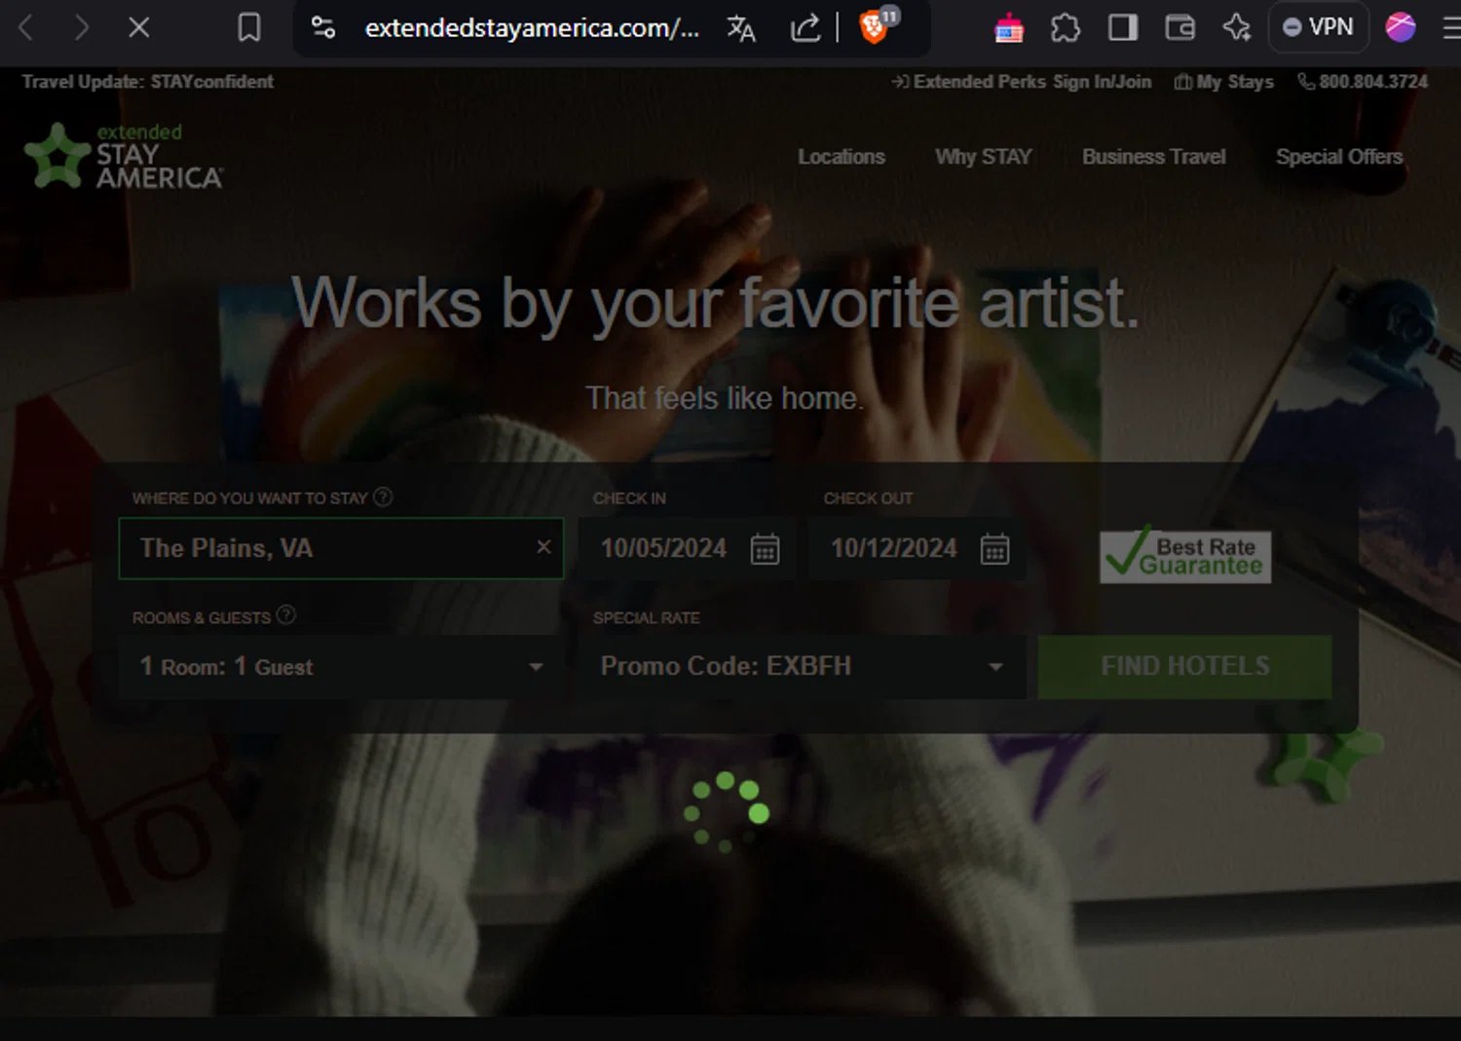Open the user profile avatar

(x=1401, y=27)
